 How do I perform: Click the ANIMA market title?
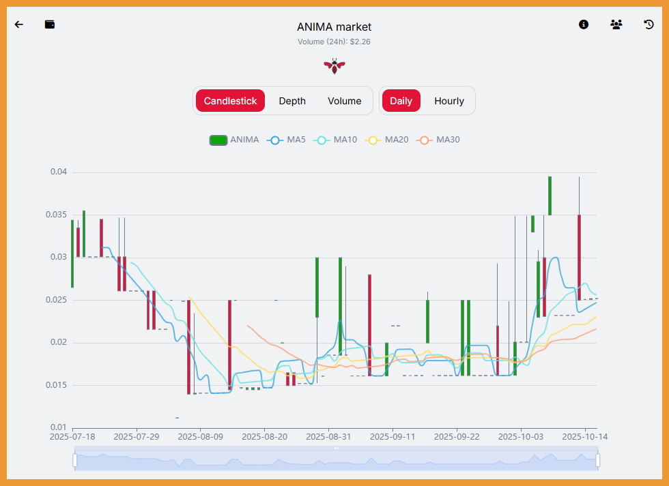pyautogui.click(x=334, y=27)
